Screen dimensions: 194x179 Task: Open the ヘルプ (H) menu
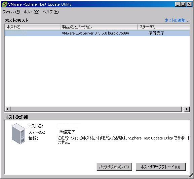(51, 12)
